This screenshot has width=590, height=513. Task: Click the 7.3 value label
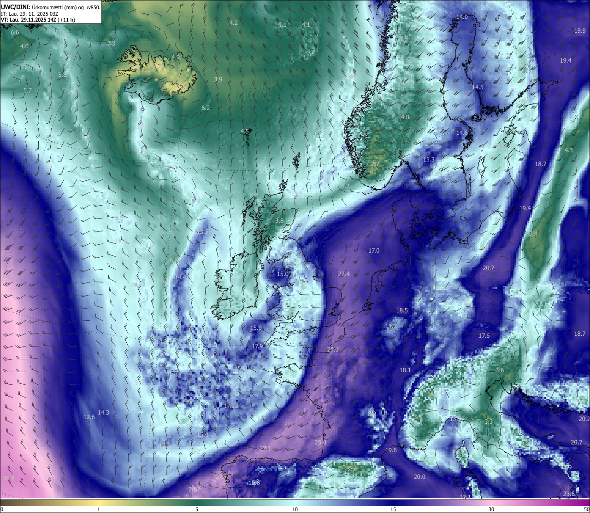coord(111,43)
